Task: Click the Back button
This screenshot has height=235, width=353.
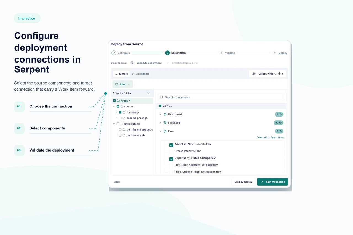Action: [x=117, y=182]
